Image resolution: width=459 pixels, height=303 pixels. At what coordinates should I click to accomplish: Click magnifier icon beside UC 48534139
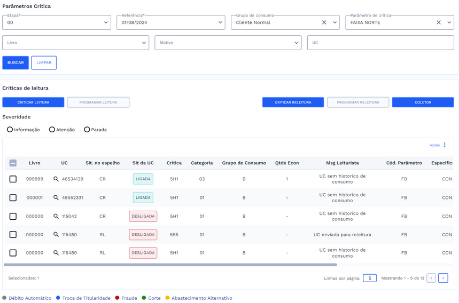56,179
